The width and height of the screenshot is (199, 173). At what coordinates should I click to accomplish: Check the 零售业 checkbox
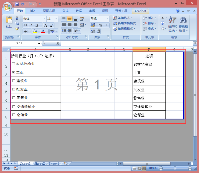(x=14, y=98)
